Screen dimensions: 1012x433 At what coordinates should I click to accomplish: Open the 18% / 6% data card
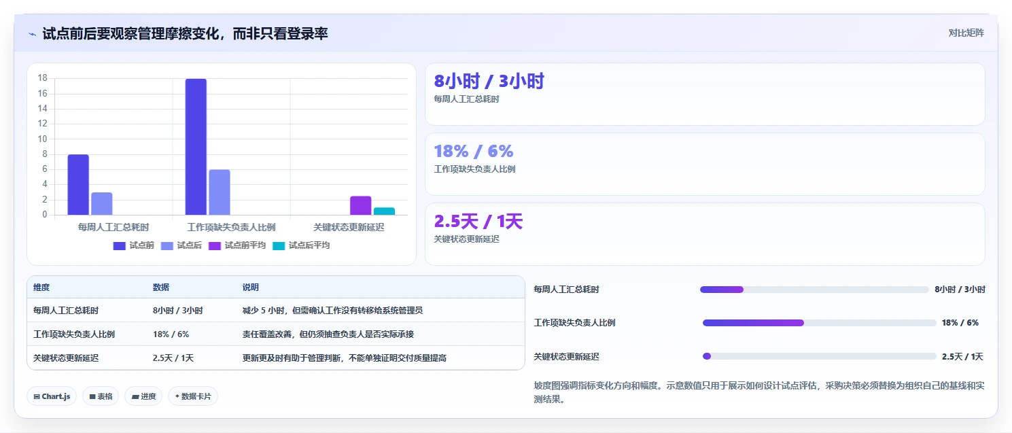click(705, 164)
